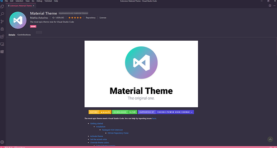277x148 pixels.
Task: Select the Extension: Material Theme editor tab
Action: [21, 6]
